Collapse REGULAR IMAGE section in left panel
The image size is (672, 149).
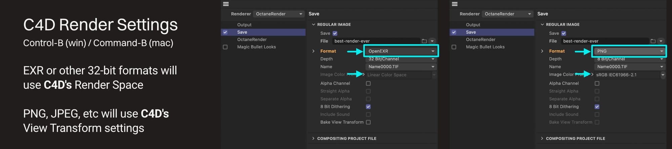[313, 24]
